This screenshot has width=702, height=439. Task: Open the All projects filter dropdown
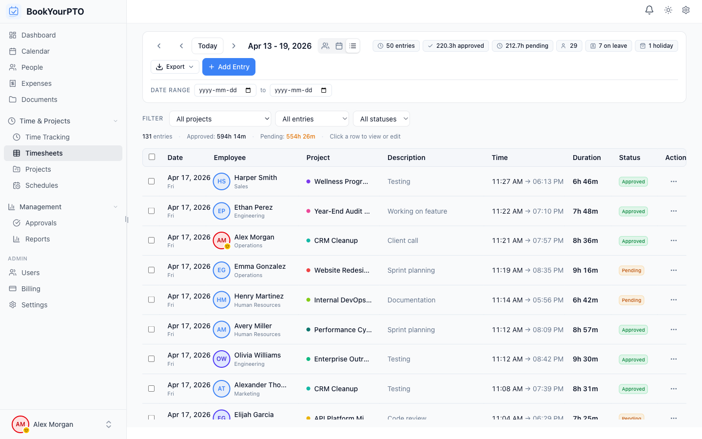coord(220,119)
